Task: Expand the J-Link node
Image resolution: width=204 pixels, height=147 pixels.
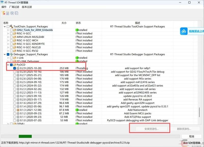Action: click(x=8, y=58)
